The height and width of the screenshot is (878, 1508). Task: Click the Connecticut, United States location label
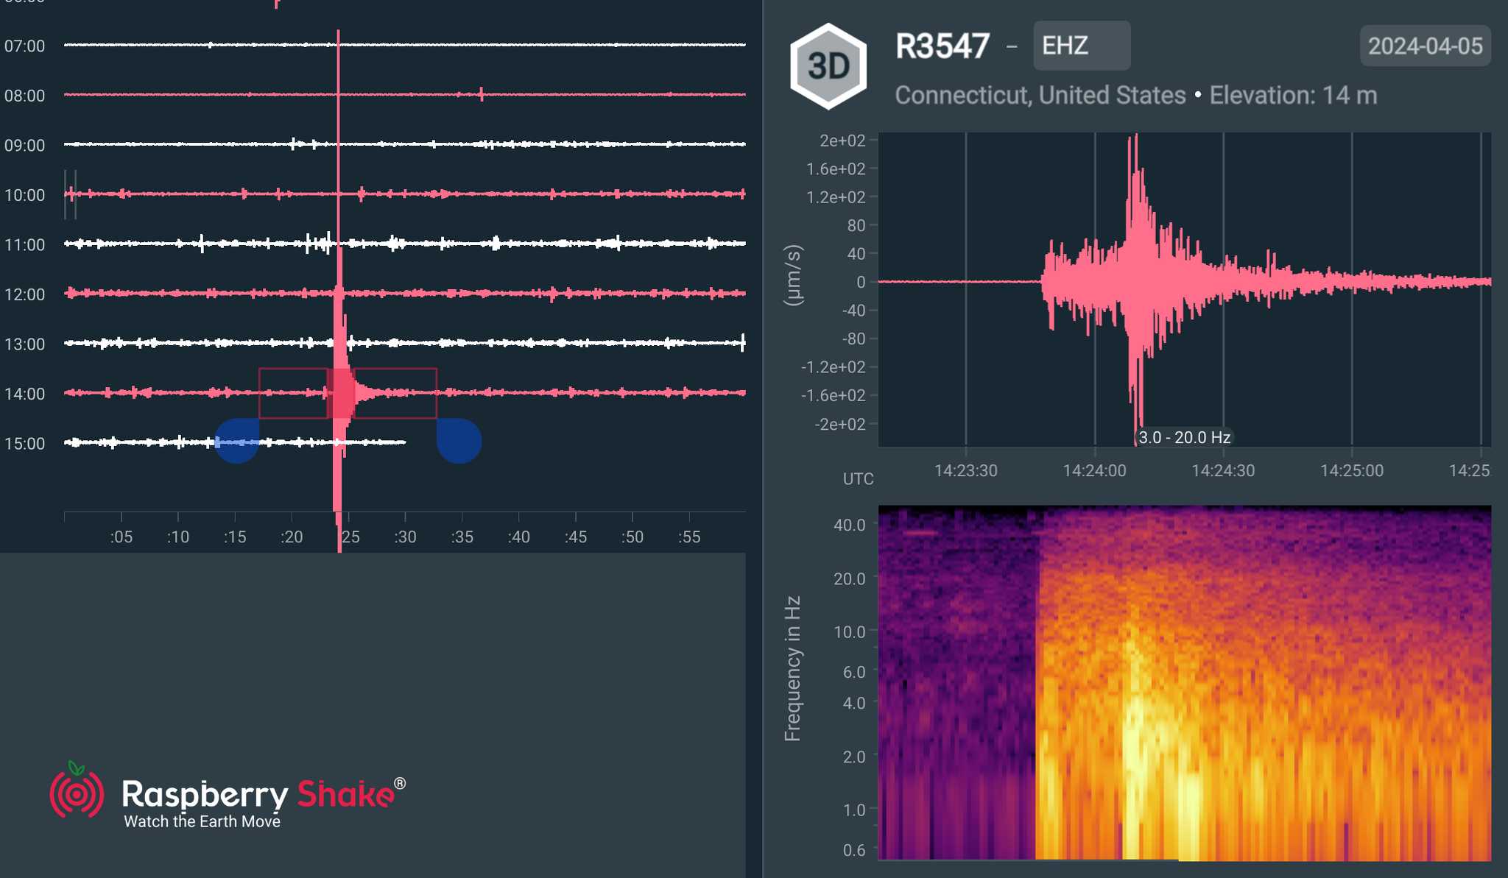tap(1038, 95)
